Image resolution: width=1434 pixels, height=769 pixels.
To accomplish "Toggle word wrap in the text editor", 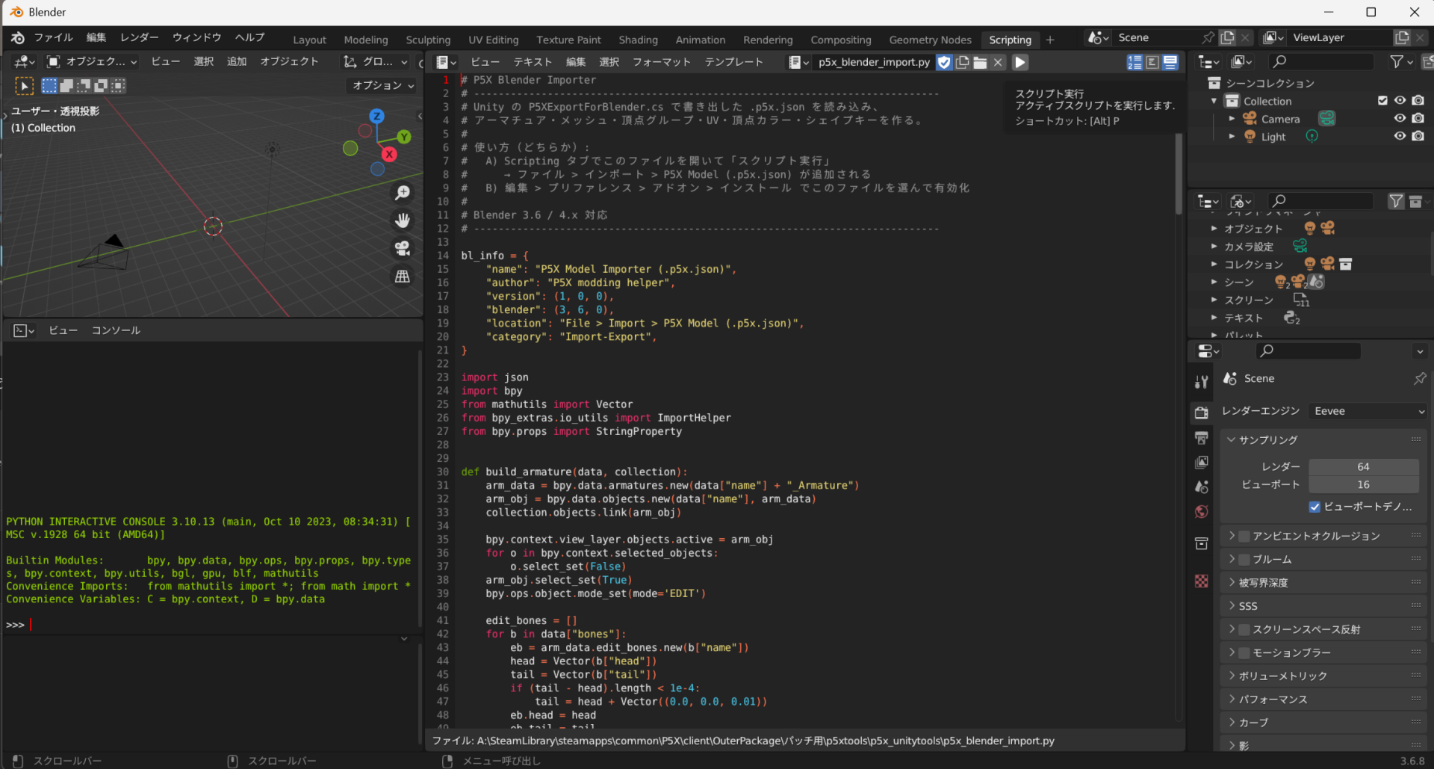I will [x=1152, y=62].
